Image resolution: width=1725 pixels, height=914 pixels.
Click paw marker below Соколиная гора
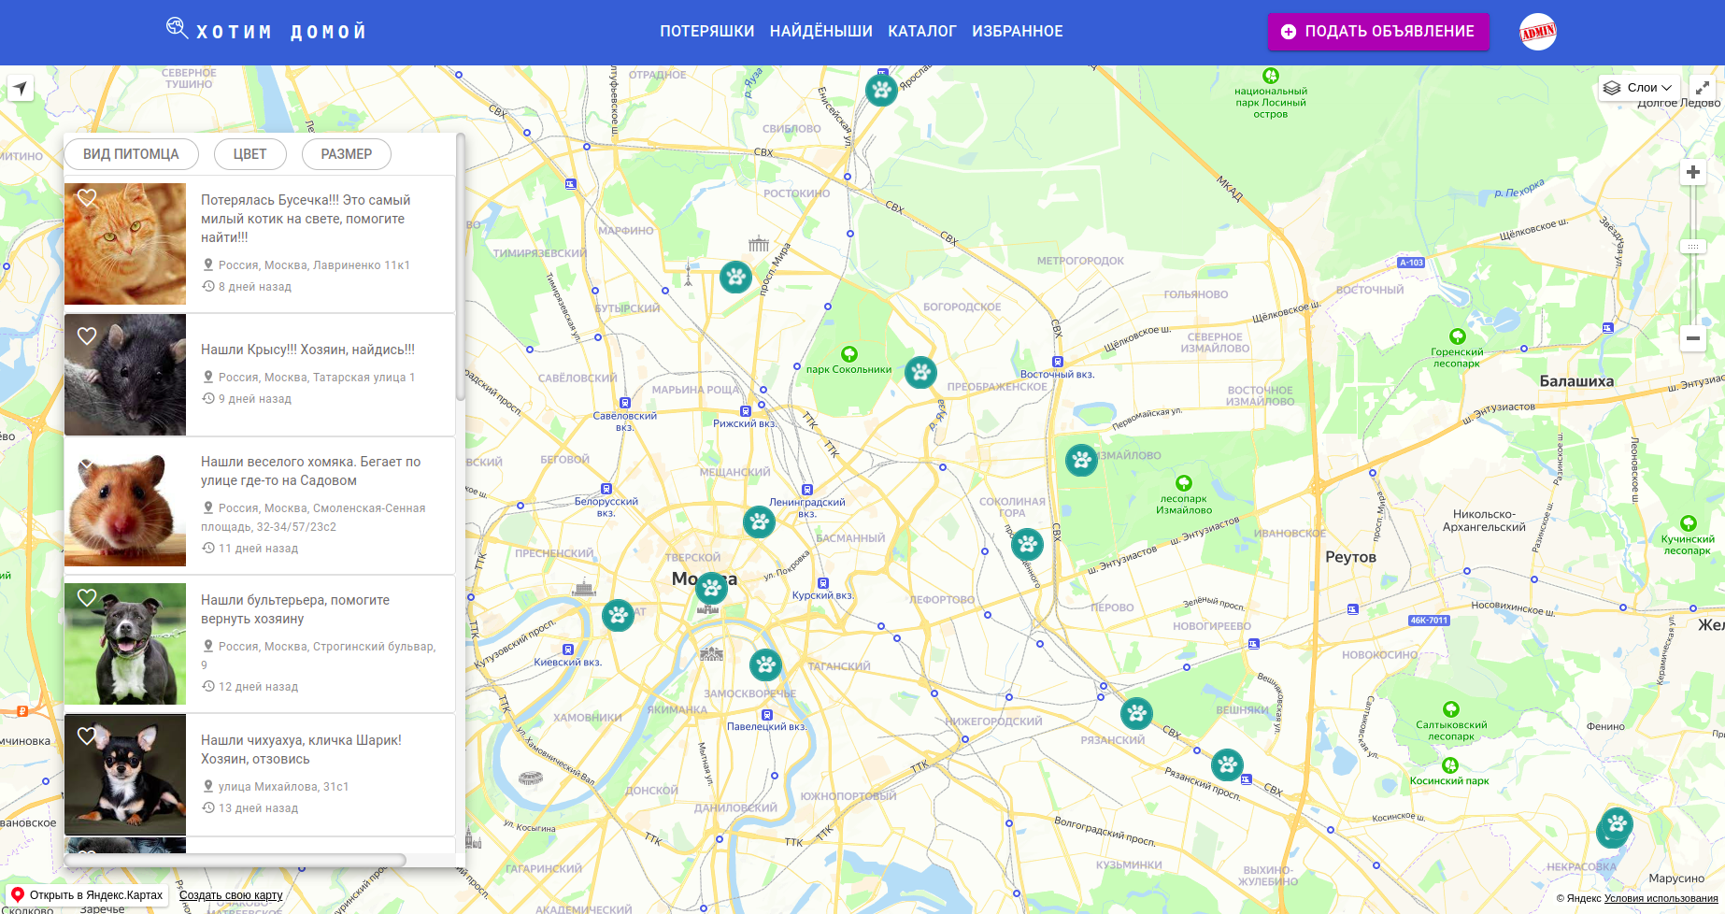pyautogui.click(x=1027, y=544)
